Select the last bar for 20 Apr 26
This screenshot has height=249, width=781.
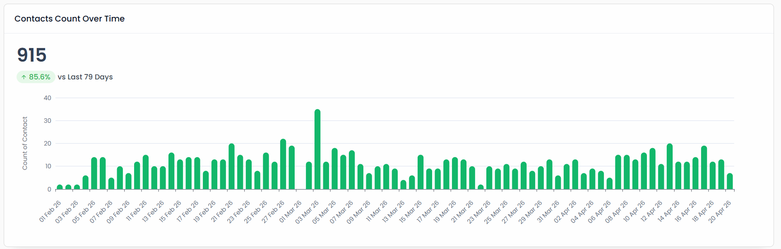[x=730, y=182]
